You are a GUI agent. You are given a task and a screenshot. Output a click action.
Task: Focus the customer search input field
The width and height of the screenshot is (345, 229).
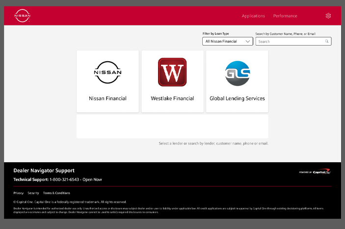pos(290,42)
